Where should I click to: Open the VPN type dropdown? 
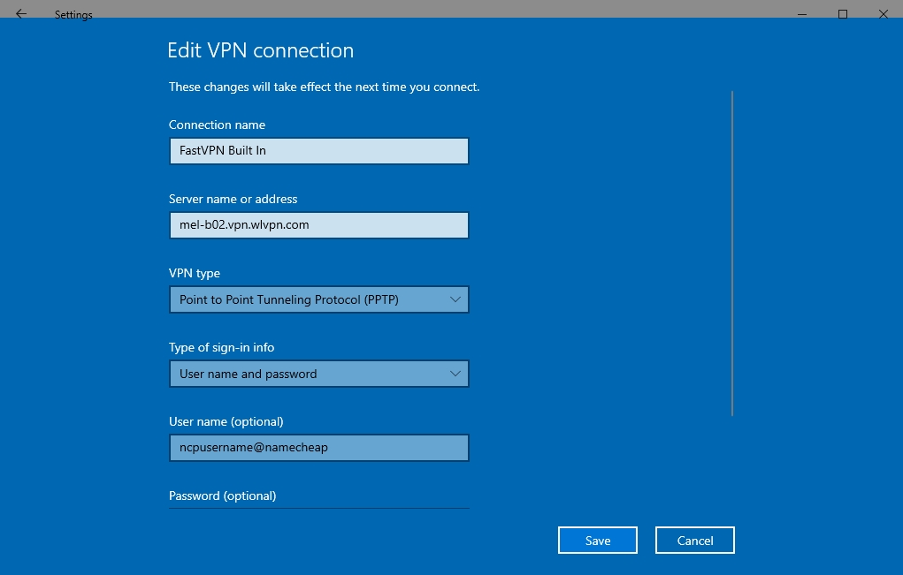coord(319,299)
